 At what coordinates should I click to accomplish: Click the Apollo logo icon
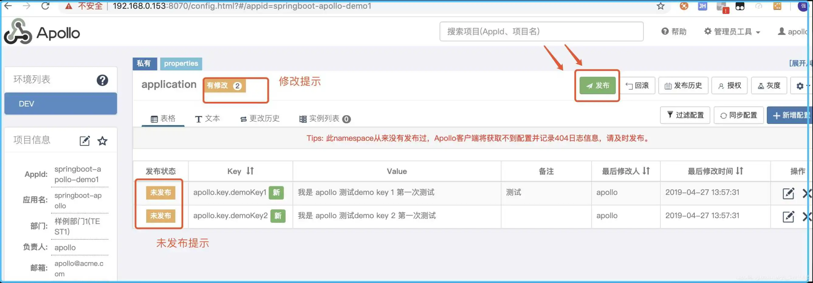[x=18, y=32]
